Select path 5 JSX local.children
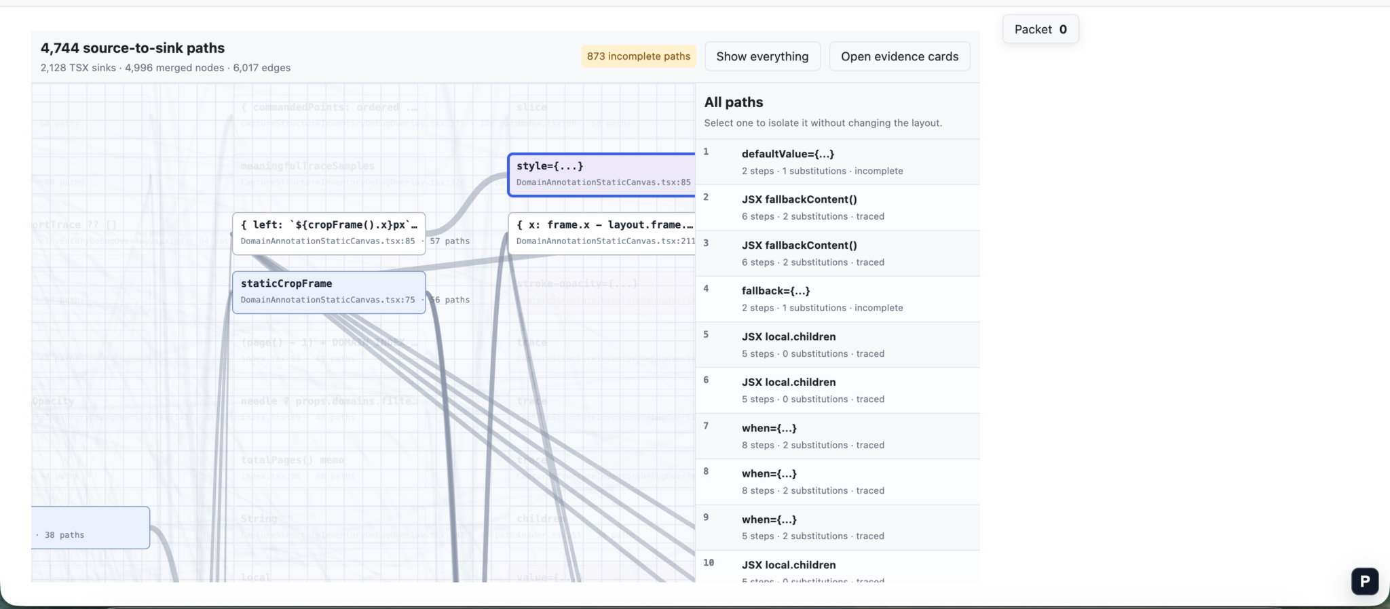 838,345
